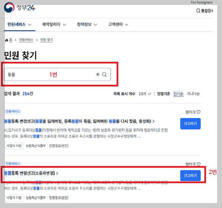Click 신고하기 for the first 동물등록 result
Viewport: 222px width, 208px height.
(191, 123)
